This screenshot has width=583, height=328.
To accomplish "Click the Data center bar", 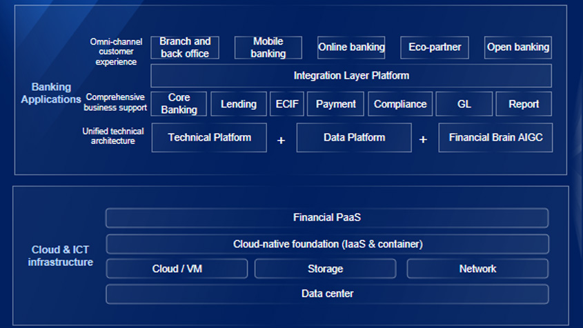I will coord(327,294).
